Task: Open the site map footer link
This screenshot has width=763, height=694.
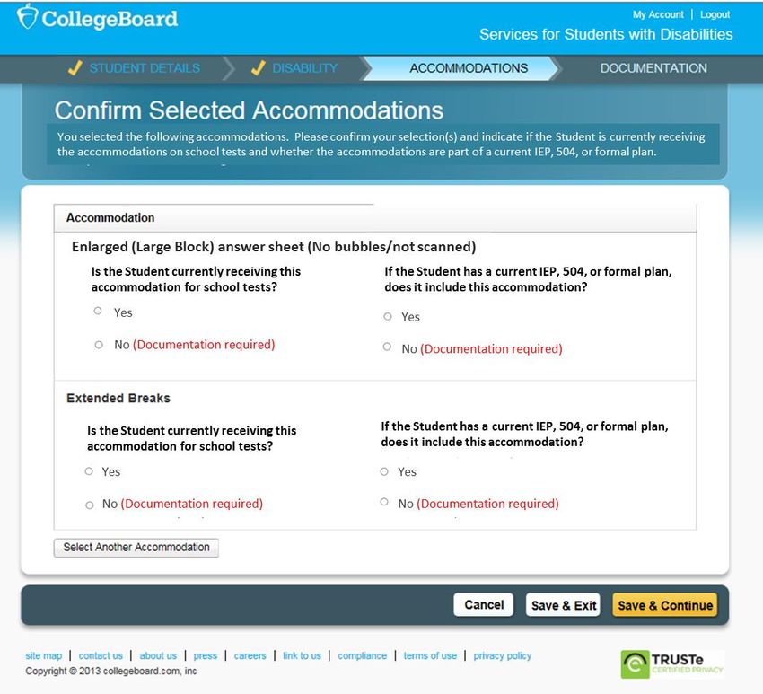Action: pyautogui.click(x=44, y=655)
